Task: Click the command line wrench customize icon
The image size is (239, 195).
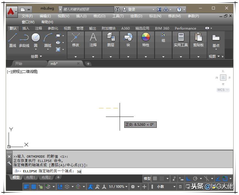Action: coord(9,163)
